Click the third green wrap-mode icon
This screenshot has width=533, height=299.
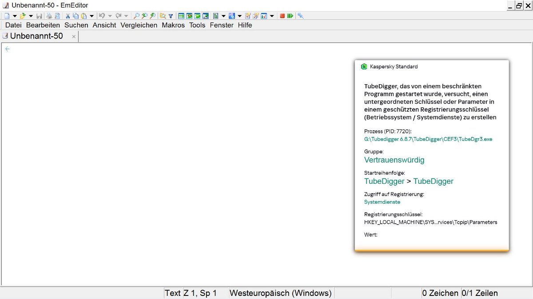[197, 16]
